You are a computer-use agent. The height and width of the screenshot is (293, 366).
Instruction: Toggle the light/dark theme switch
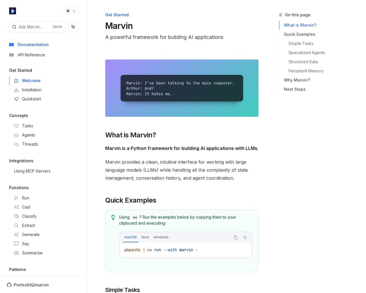click(x=71, y=11)
